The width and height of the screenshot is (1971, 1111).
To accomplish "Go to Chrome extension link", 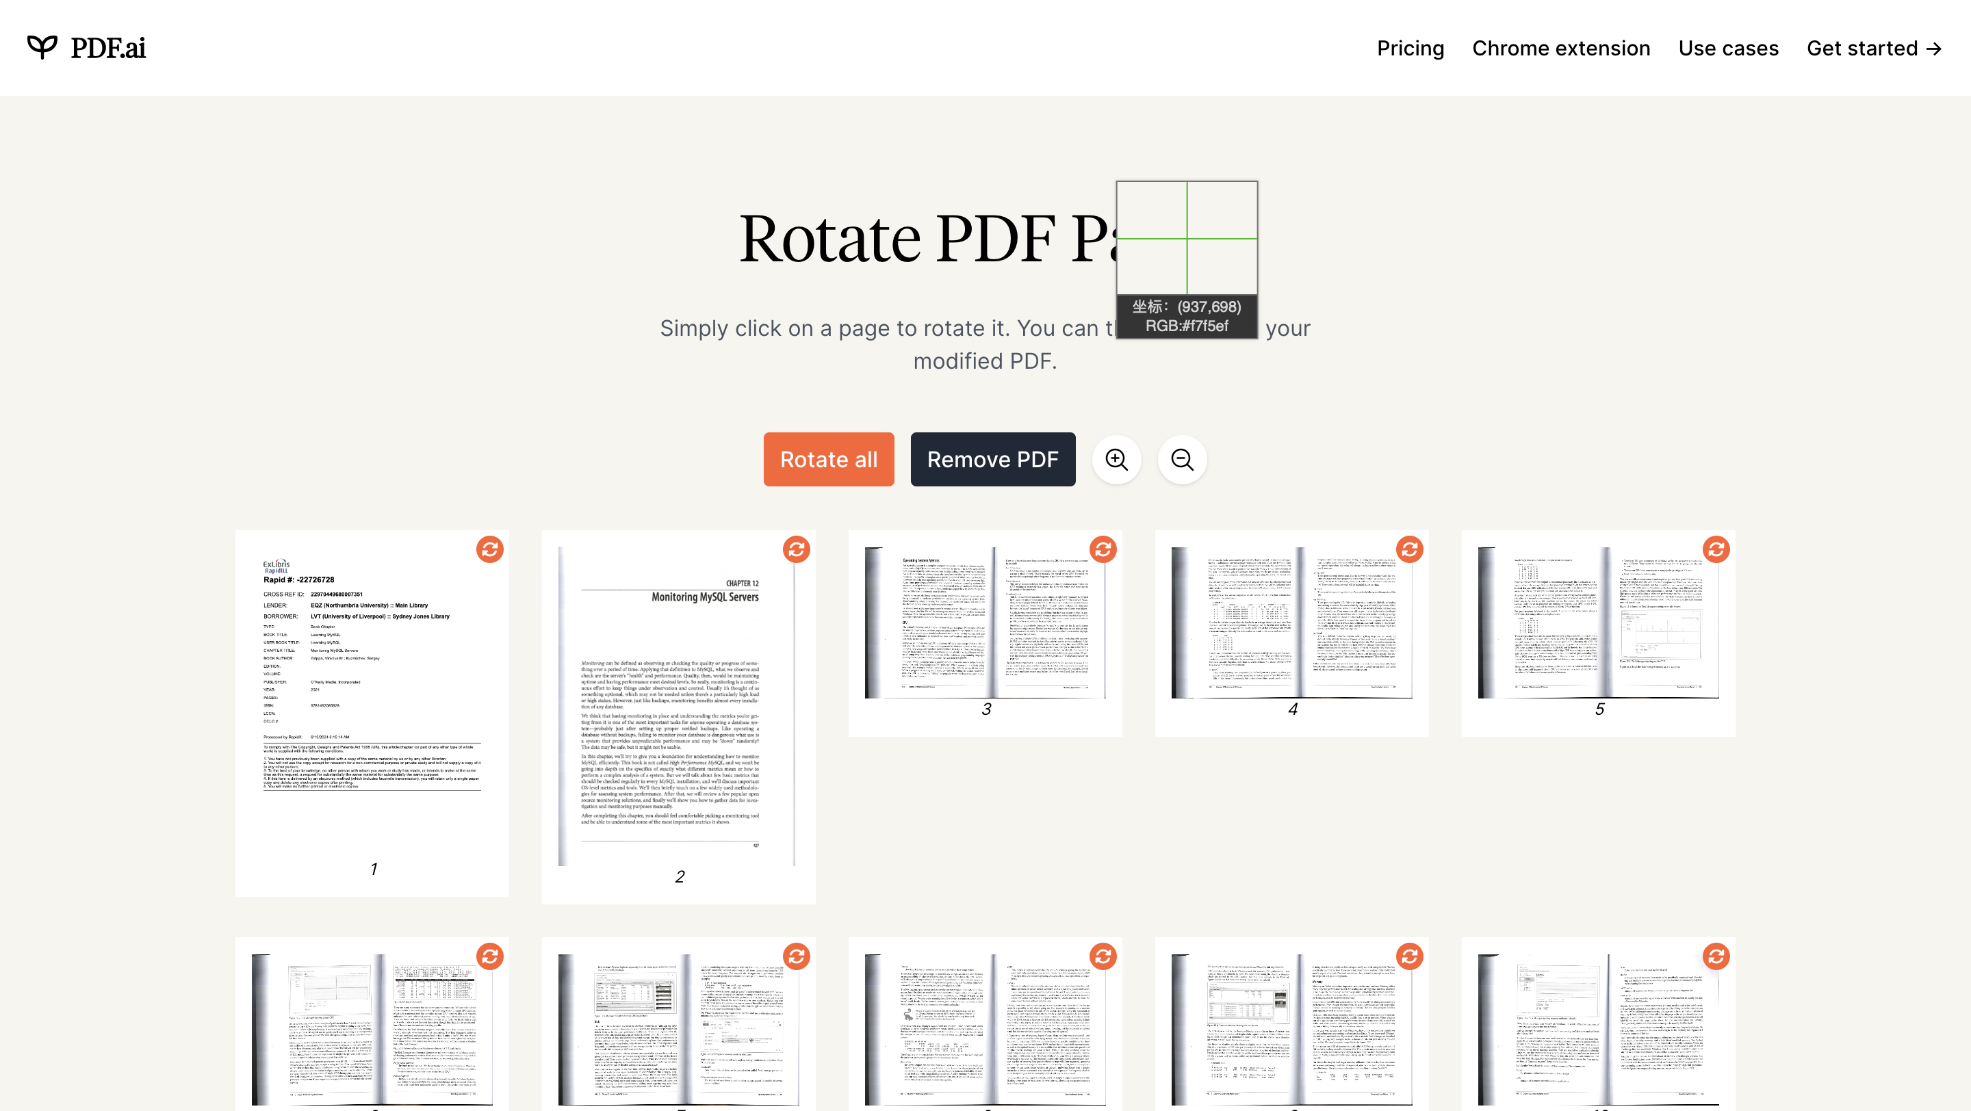I will (x=1560, y=48).
